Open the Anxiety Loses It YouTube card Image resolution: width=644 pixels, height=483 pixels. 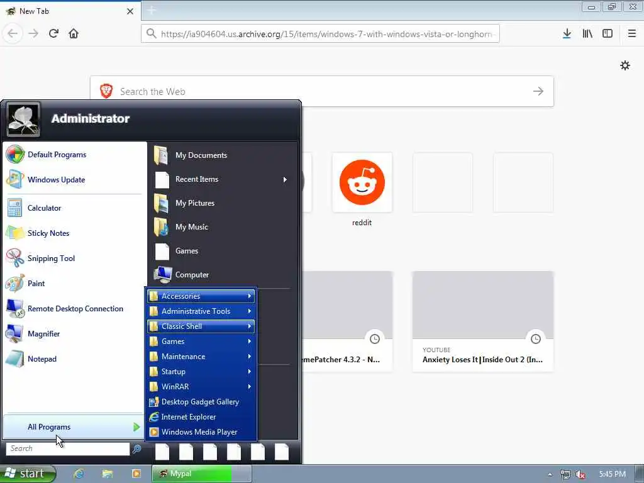click(x=483, y=321)
